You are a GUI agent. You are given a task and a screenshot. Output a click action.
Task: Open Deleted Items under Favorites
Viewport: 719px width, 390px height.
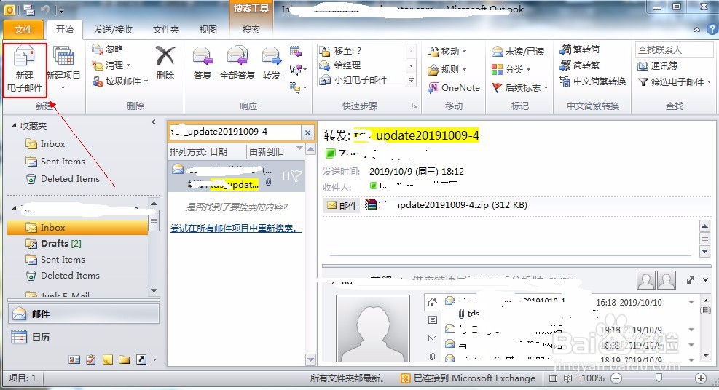click(x=63, y=178)
